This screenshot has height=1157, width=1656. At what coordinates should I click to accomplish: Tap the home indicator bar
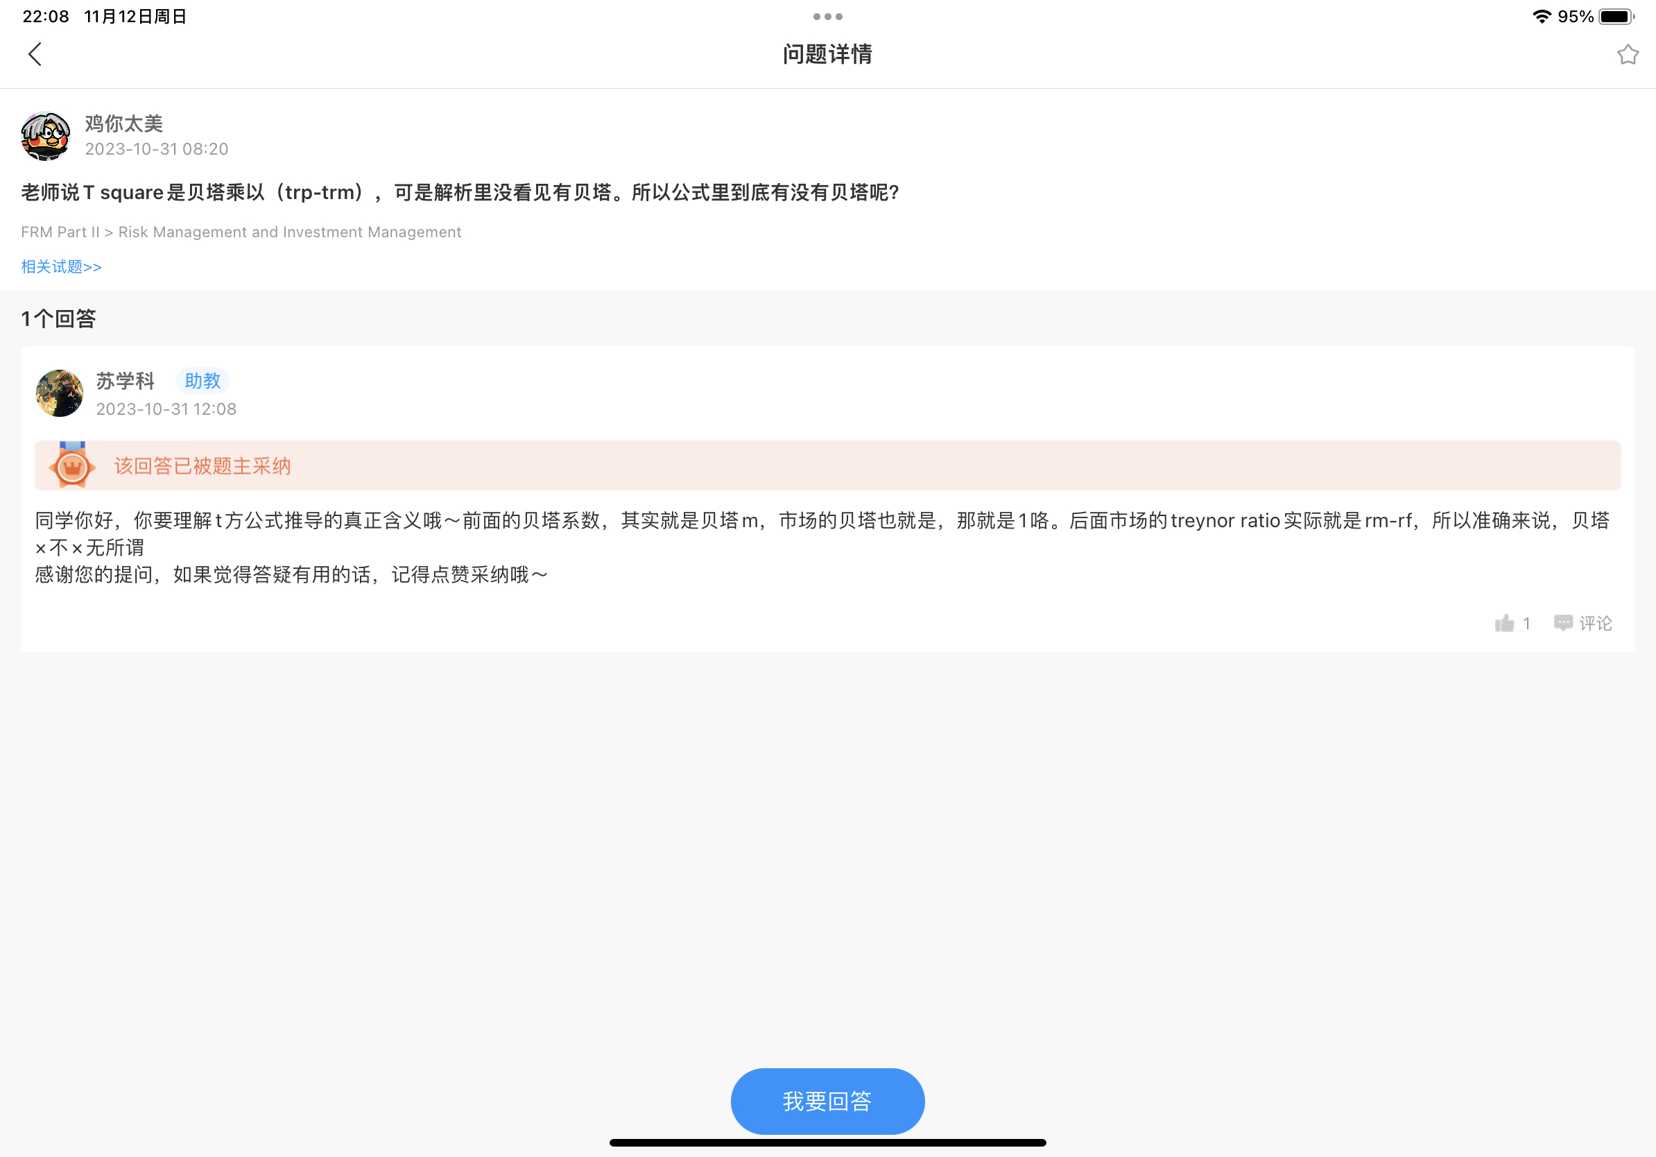(827, 1142)
